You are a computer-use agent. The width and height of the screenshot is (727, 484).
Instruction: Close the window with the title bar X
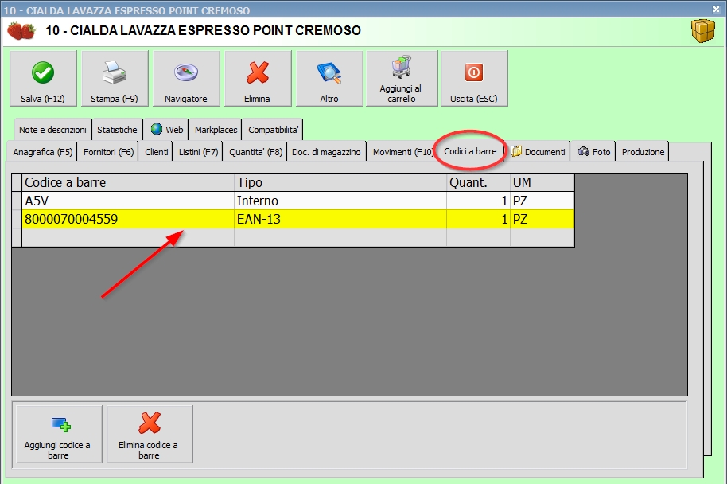click(717, 9)
